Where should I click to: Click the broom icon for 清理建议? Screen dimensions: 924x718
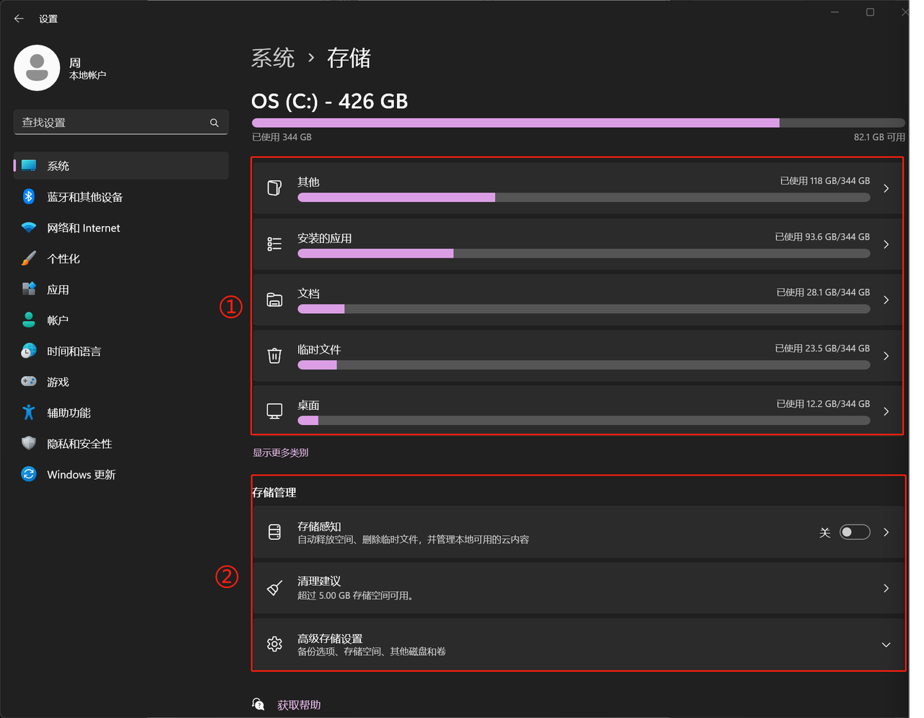[274, 588]
